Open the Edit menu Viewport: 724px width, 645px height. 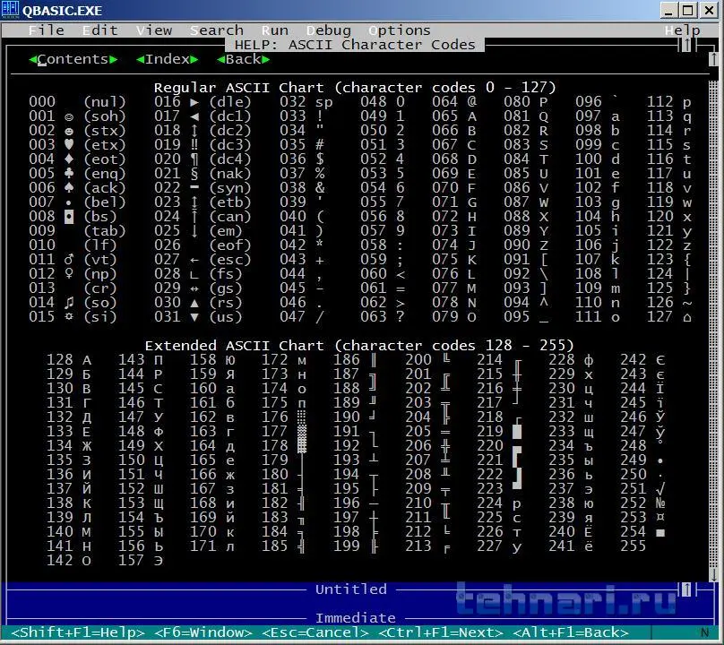pos(100,30)
